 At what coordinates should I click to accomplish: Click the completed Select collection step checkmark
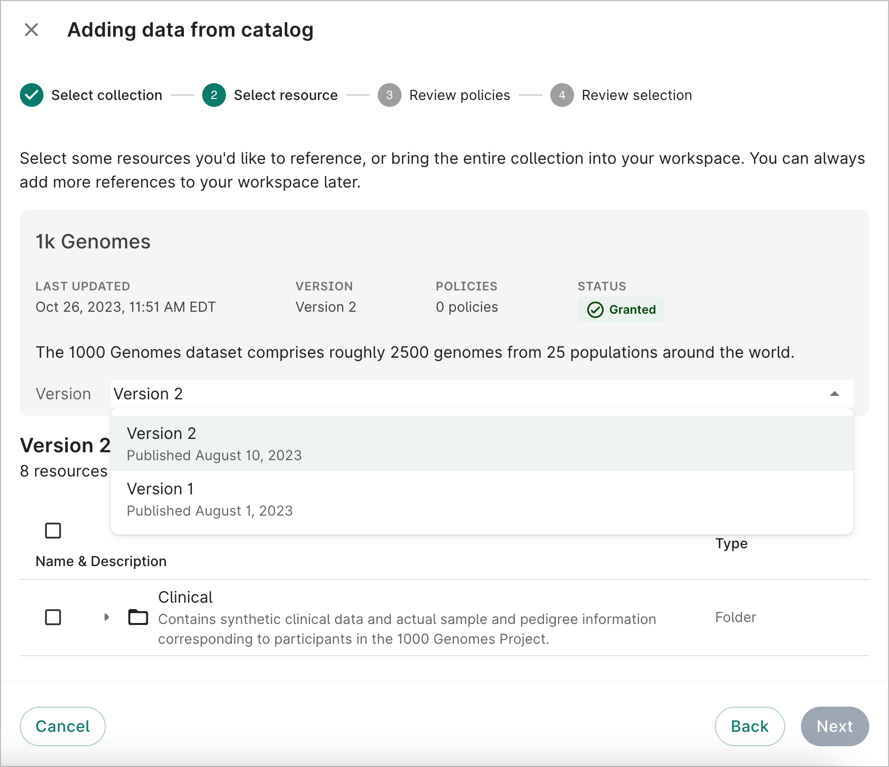(32, 95)
